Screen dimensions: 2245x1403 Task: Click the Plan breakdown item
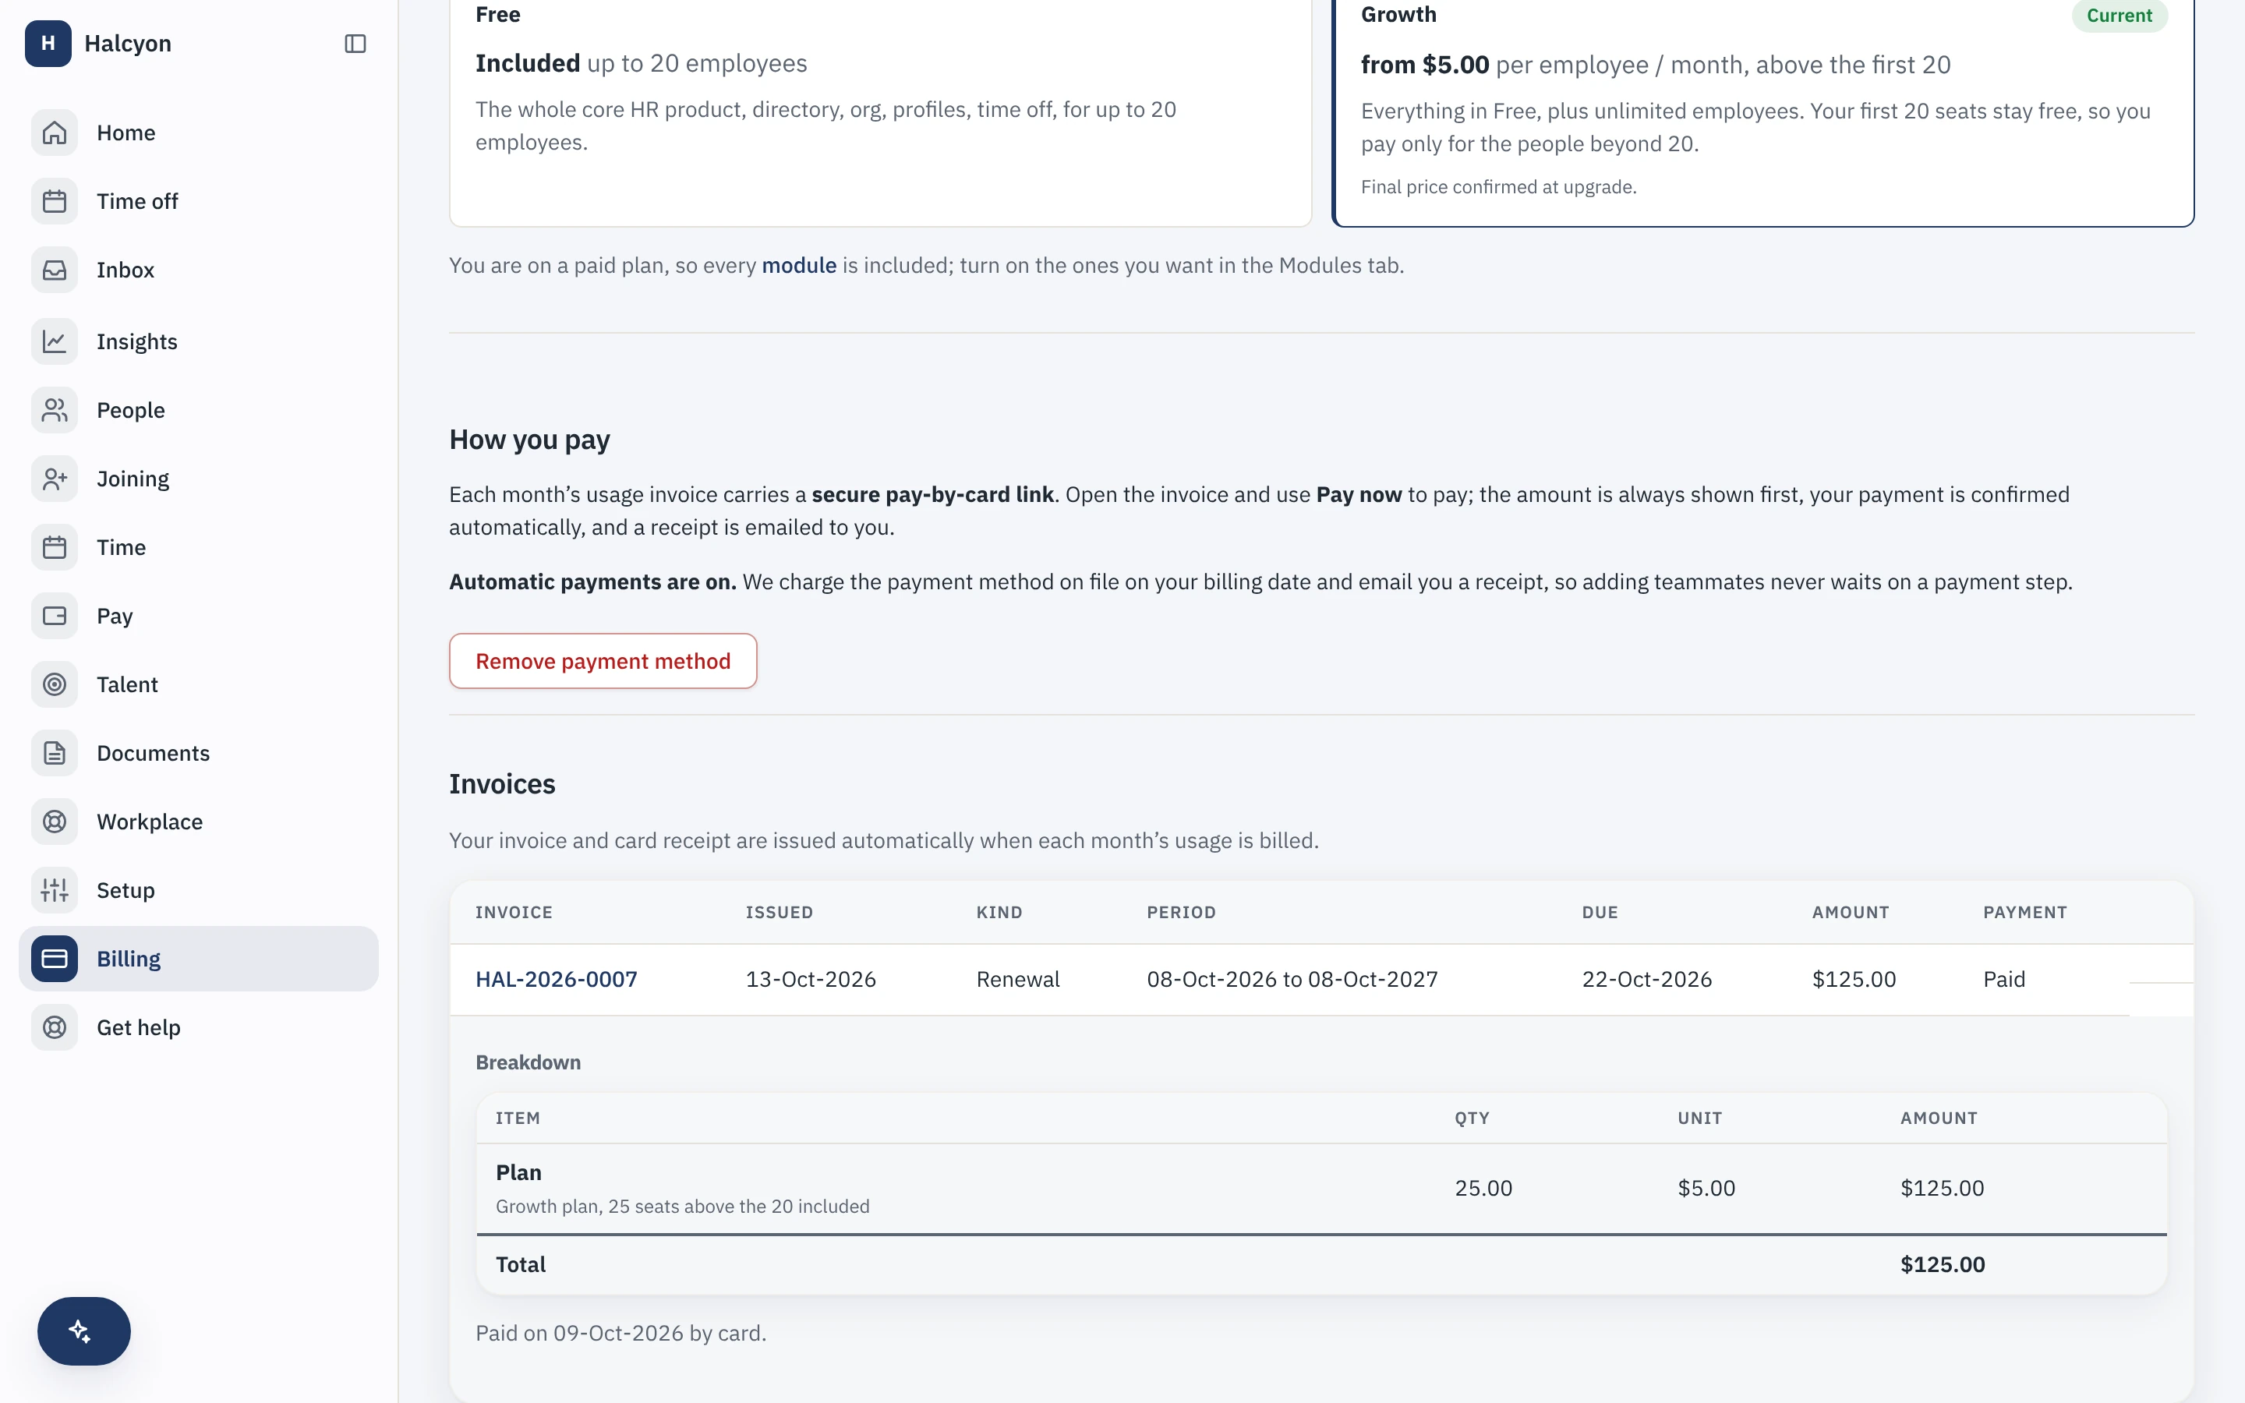[x=518, y=1172]
